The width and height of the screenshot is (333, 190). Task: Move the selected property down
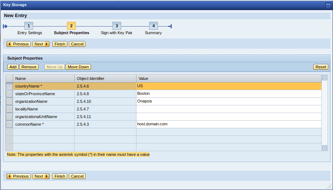(78, 67)
